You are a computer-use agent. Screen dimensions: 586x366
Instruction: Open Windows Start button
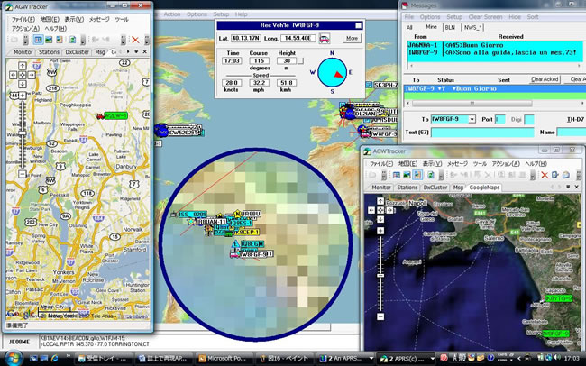pos(14,357)
